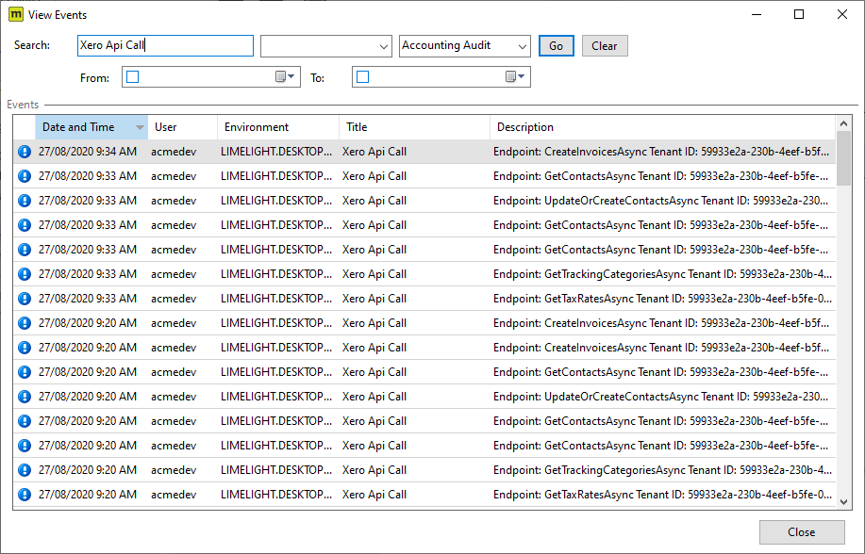This screenshot has width=865, height=554.
Task: Select description 'Endpoint: GetTrackingCategoriesAsync' at 9:33 AM
Action: pyautogui.click(x=662, y=274)
